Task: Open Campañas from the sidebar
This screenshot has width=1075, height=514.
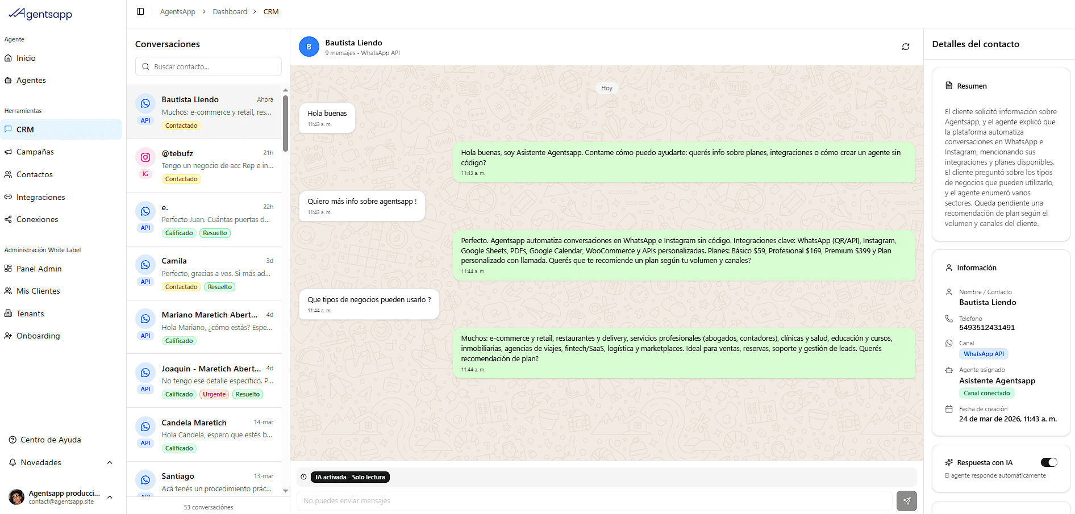Action: coord(36,152)
